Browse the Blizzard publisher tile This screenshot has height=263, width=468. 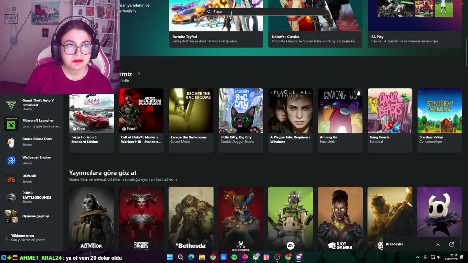click(x=141, y=219)
